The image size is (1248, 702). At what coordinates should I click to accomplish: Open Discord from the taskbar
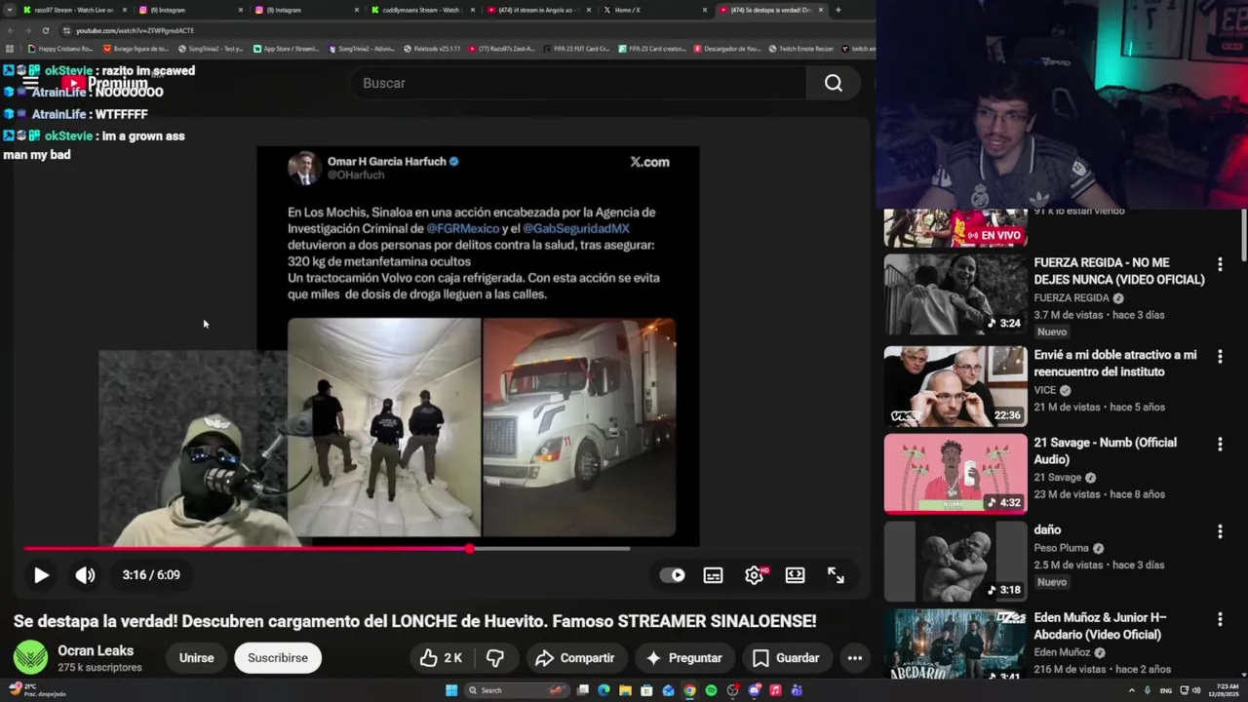click(x=754, y=690)
